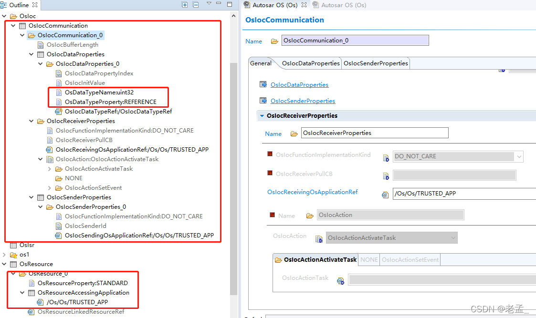The width and height of the screenshot is (536, 318).
Task: Select OsDataTypeProperty:REFERENCE tree item
Action: [111, 102]
